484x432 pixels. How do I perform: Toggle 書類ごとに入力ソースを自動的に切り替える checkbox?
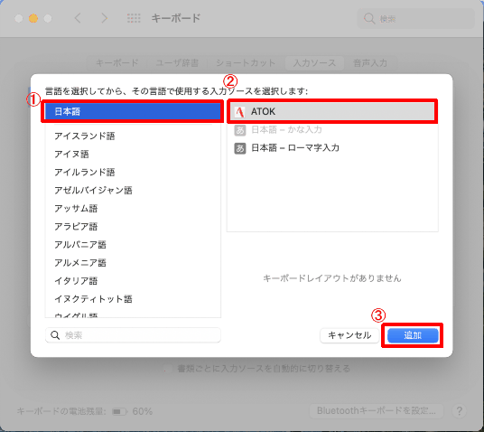tap(168, 369)
